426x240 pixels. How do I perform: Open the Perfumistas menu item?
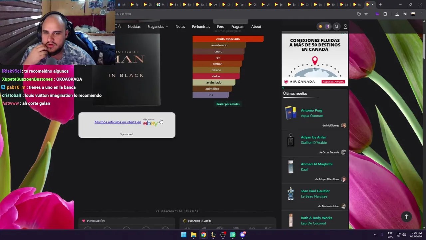[201, 27]
